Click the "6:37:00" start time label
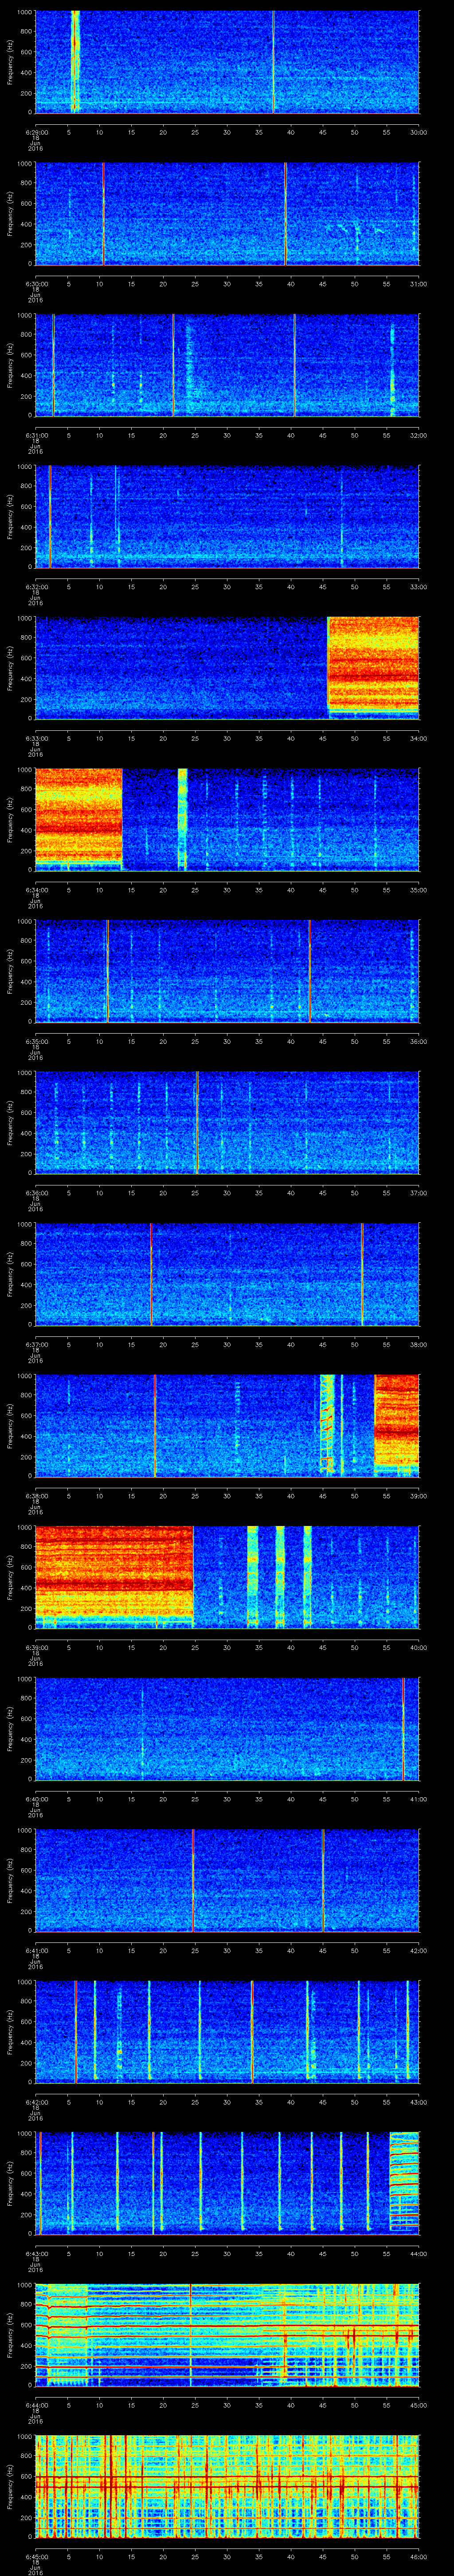Image resolution: width=454 pixels, height=2576 pixels. click(36, 1344)
